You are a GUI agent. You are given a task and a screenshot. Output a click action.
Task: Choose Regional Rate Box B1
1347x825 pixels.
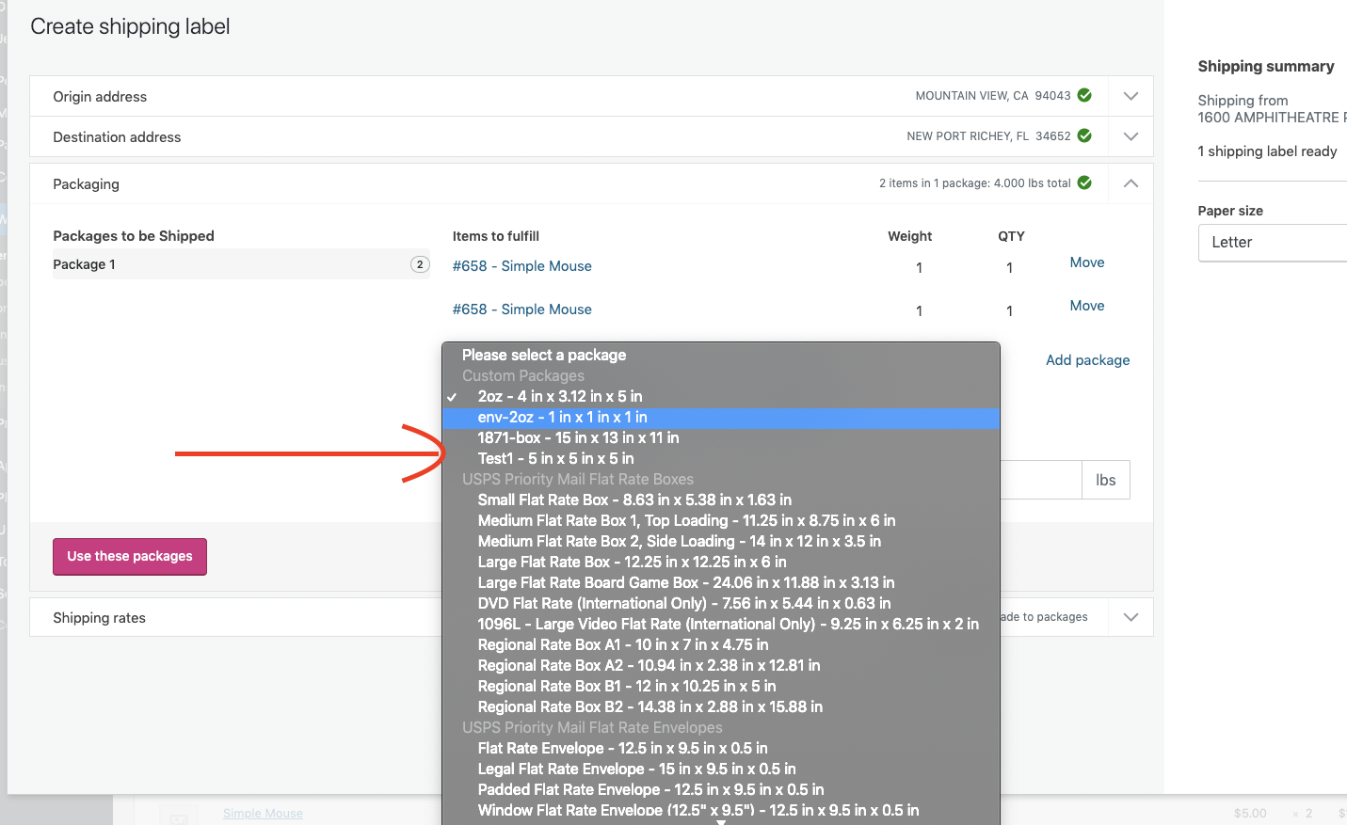pyautogui.click(x=721, y=686)
